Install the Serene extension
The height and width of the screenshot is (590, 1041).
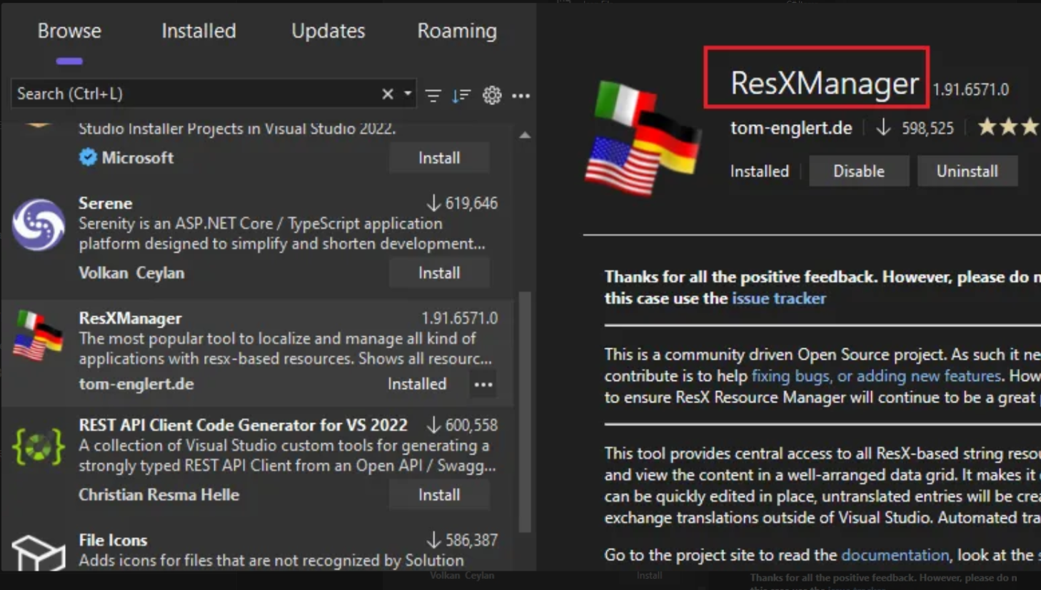(439, 273)
